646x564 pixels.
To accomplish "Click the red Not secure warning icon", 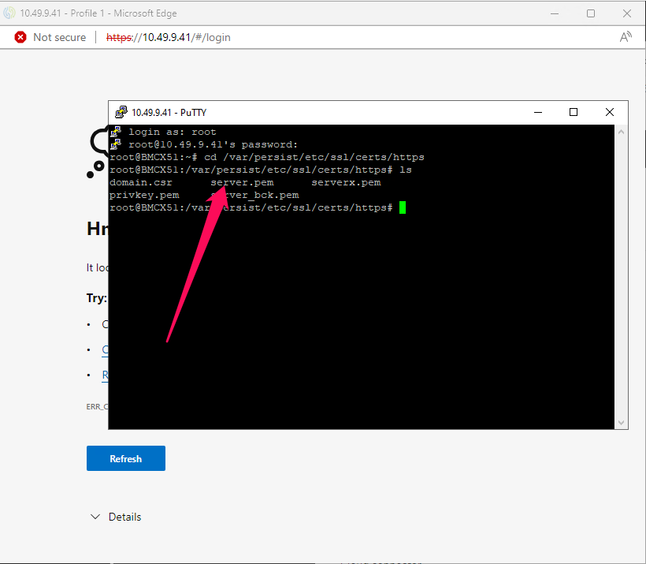I will pos(20,37).
